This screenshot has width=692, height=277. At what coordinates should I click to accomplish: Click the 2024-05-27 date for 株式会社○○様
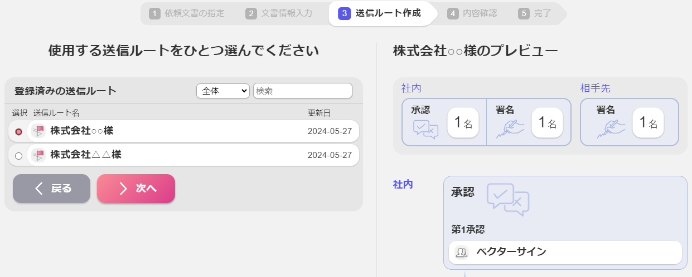click(330, 132)
